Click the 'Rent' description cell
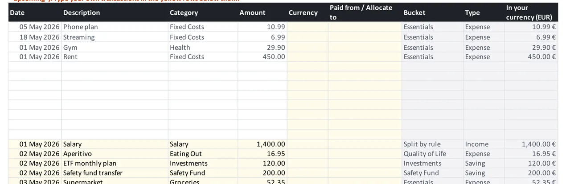Screen dimensions: 566x184 click(115, 56)
